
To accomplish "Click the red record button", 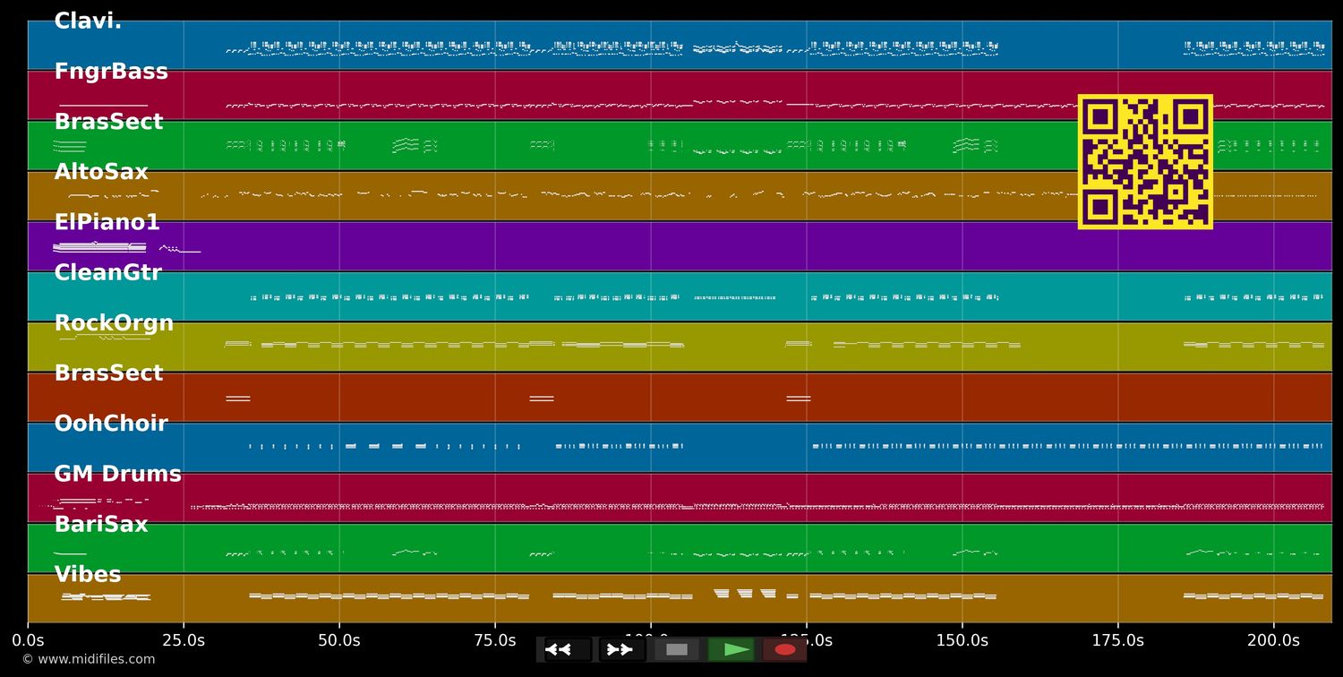I will 785,649.
